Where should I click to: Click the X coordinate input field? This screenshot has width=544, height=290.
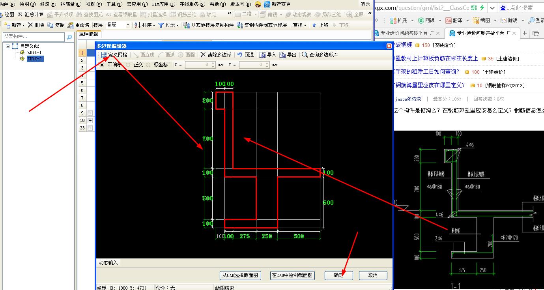[200, 65]
